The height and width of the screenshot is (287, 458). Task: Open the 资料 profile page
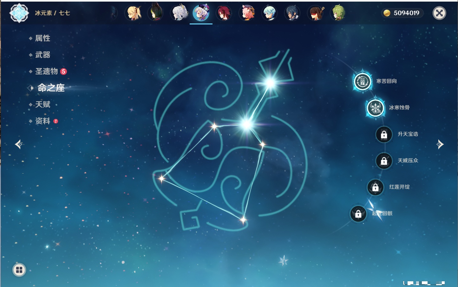pyautogui.click(x=43, y=121)
